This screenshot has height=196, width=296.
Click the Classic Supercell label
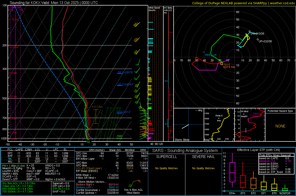256,115
